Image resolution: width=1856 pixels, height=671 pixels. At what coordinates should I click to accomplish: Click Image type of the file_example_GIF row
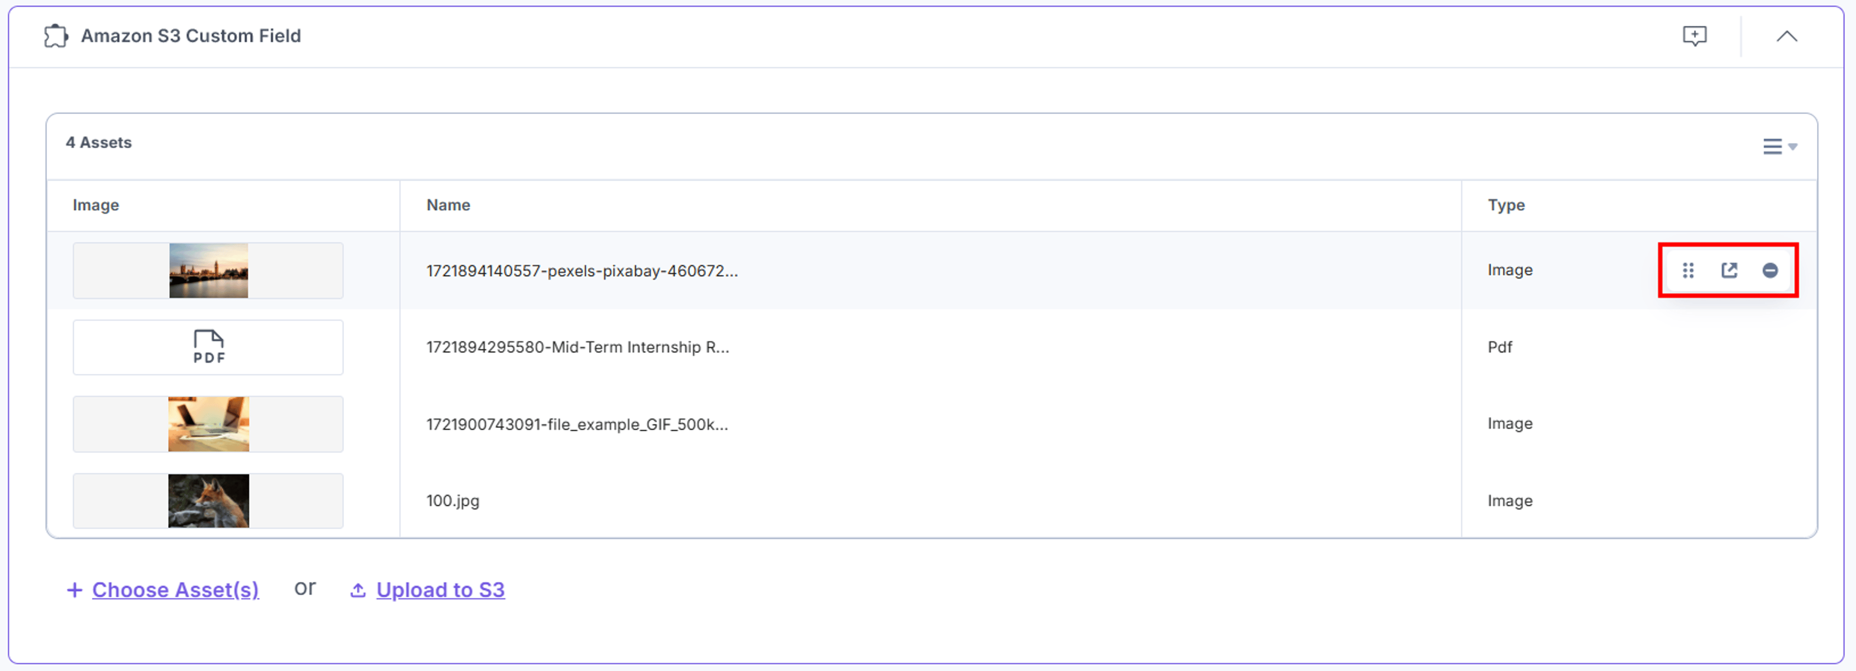[x=1510, y=423]
